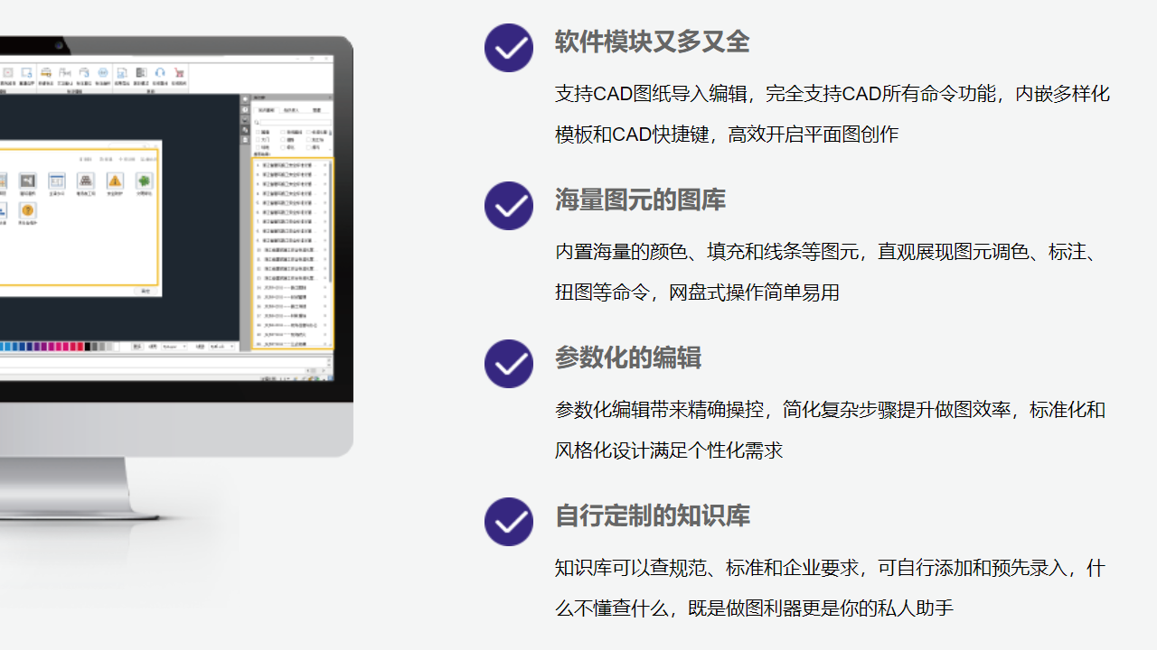Expand the dropdown arrow beside the status bar field

coord(184,346)
